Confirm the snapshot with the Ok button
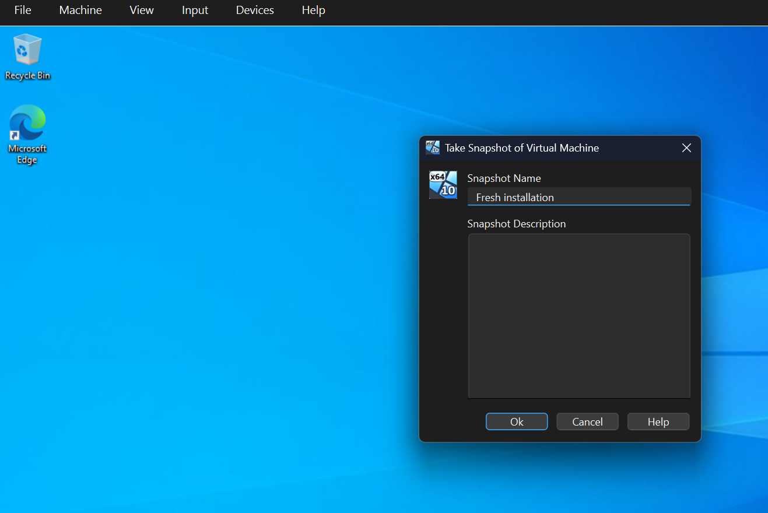The image size is (768, 513). 516,421
